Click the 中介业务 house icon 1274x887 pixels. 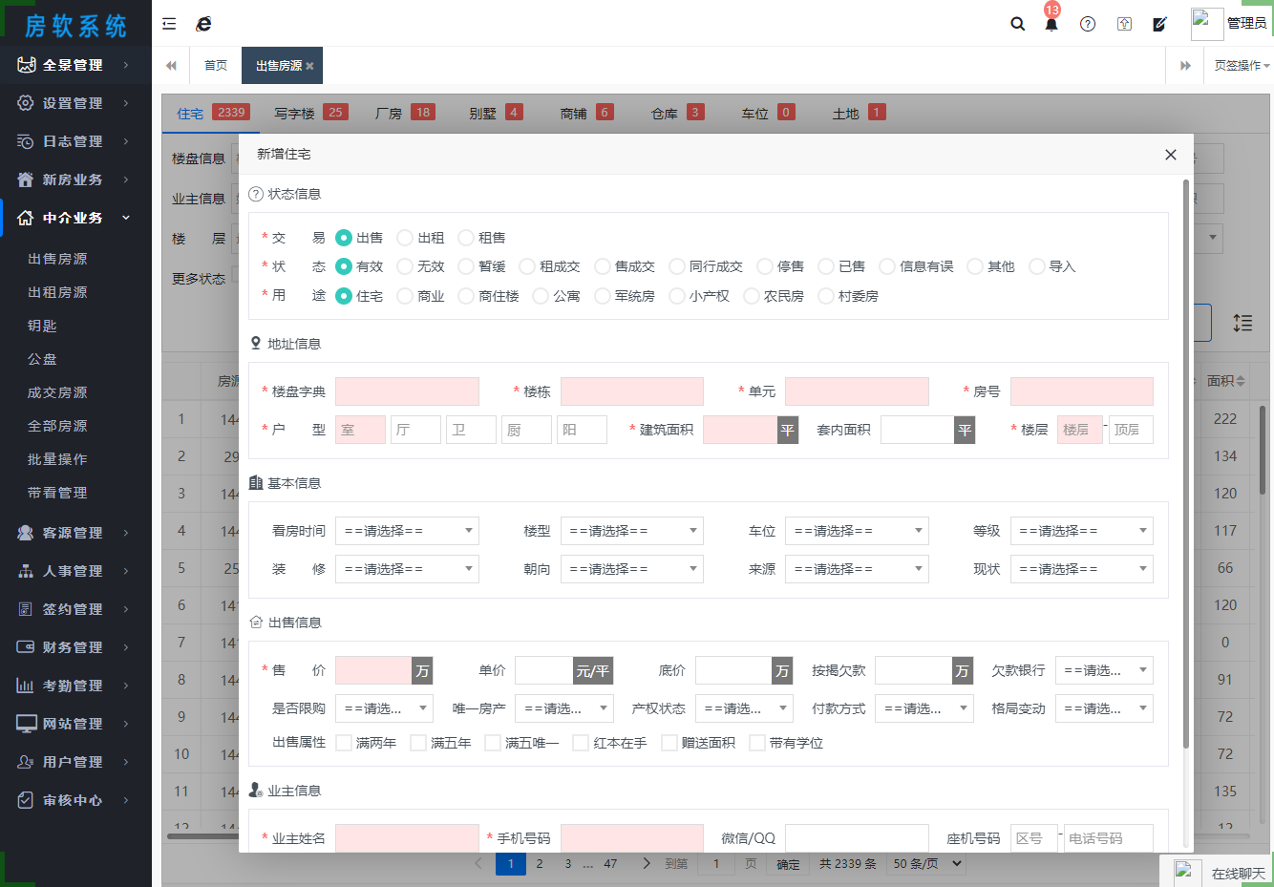[26, 218]
